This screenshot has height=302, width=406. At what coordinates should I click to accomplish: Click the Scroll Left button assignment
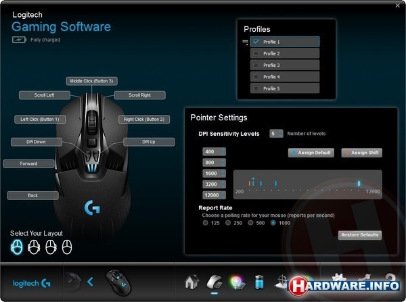pos(45,95)
